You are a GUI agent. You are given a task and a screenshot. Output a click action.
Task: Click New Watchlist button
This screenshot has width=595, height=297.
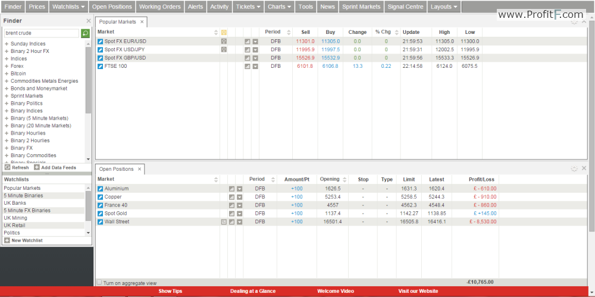click(24, 240)
